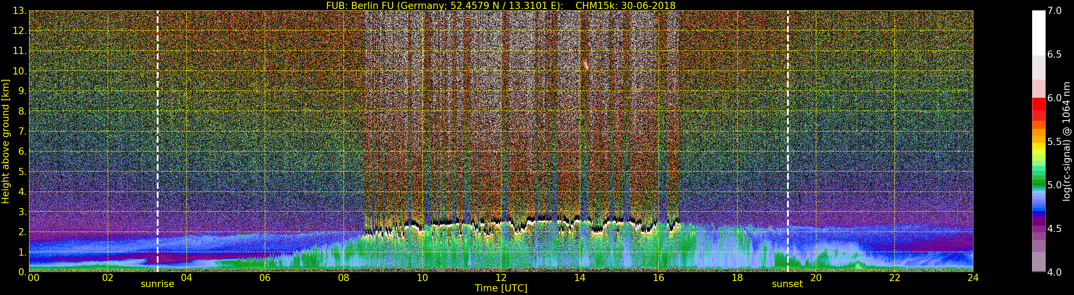
Task: Click the height axis tick label '3.'
Action: click(x=23, y=212)
